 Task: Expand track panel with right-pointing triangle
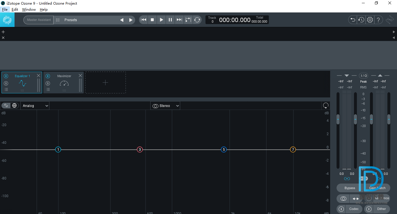(x=394, y=32)
